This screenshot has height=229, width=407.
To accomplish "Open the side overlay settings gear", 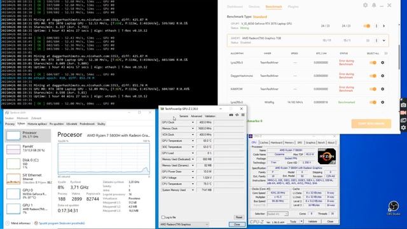I will tap(403, 127).
